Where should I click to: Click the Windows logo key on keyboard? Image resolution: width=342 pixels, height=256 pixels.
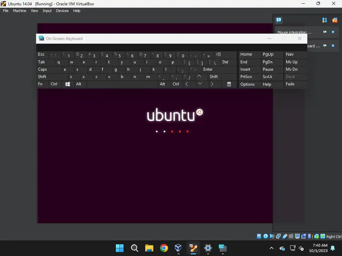[x=67, y=84]
